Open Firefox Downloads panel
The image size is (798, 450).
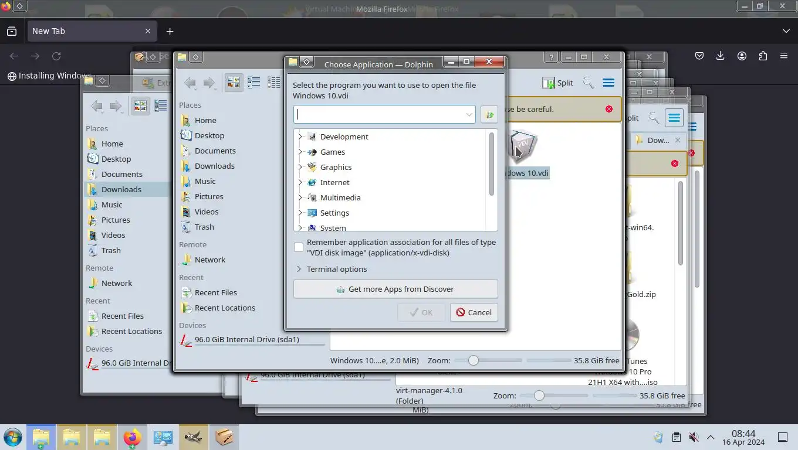721,56
